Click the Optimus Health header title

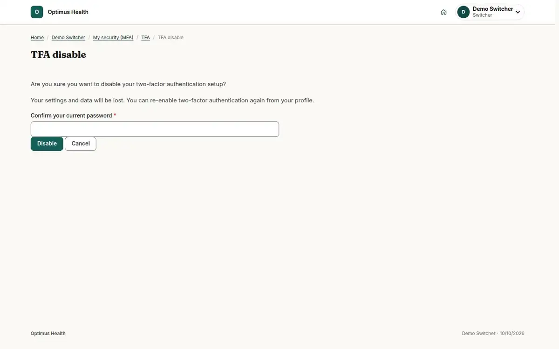click(68, 12)
